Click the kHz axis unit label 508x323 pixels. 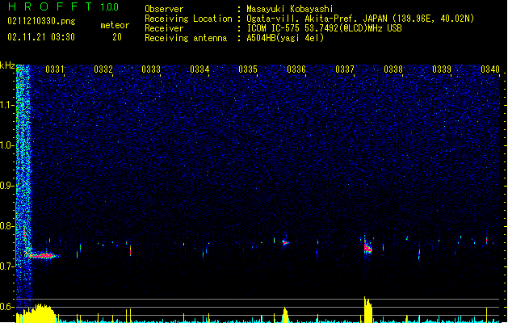[7, 65]
